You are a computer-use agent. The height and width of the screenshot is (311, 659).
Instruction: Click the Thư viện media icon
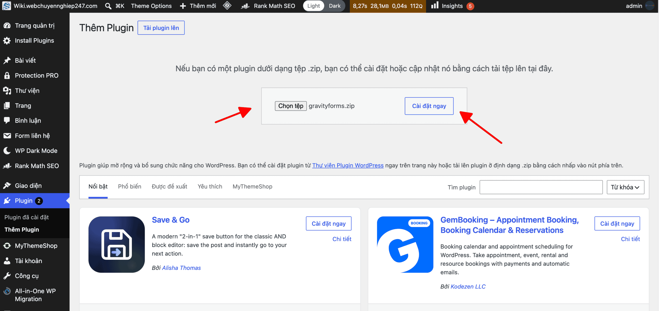(7, 91)
